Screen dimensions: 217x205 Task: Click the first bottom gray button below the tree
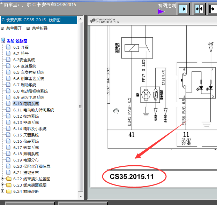point(30,203)
